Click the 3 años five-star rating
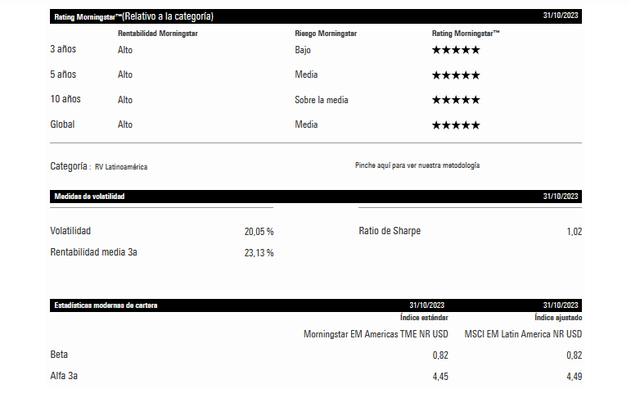 pyautogui.click(x=456, y=50)
